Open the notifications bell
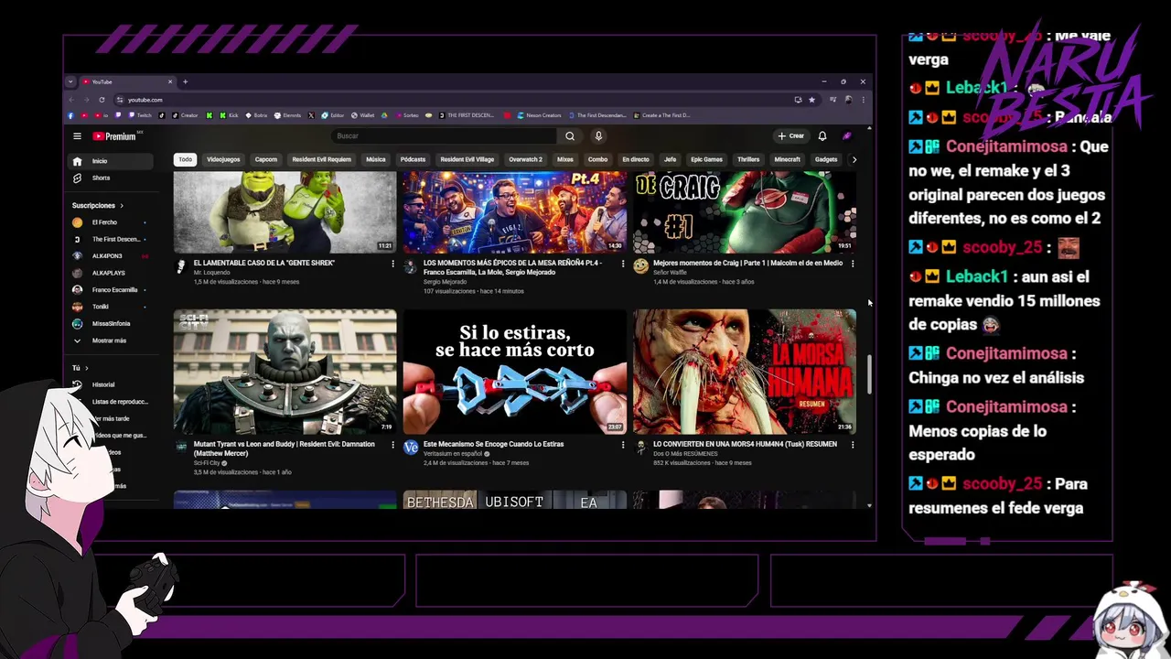The image size is (1171, 659). tap(822, 136)
